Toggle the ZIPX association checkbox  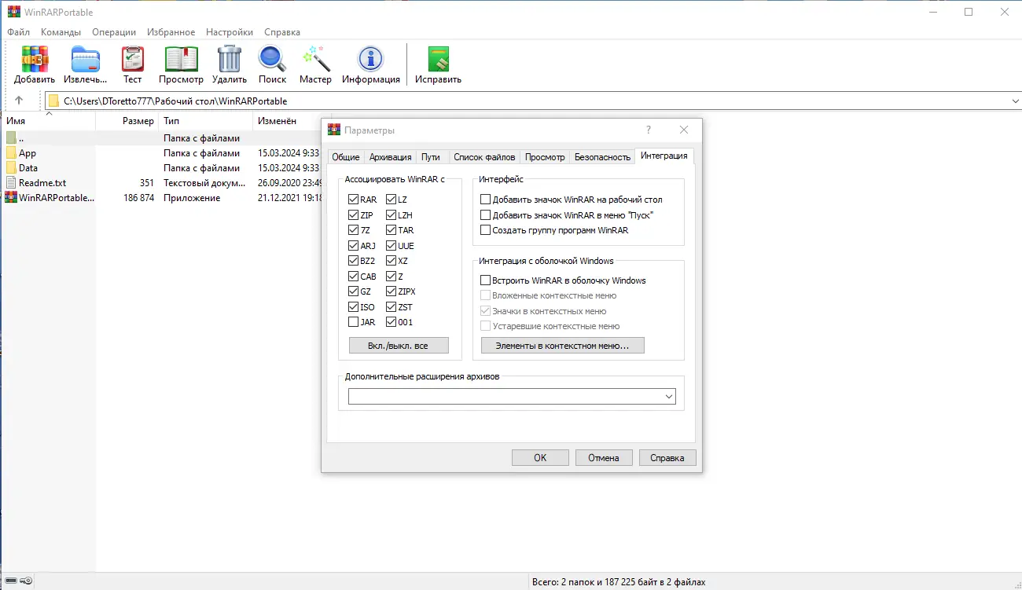[392, 291]
